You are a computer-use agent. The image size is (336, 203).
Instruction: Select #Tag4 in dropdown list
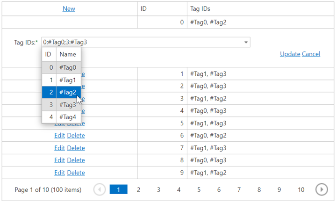click(62, 117)
